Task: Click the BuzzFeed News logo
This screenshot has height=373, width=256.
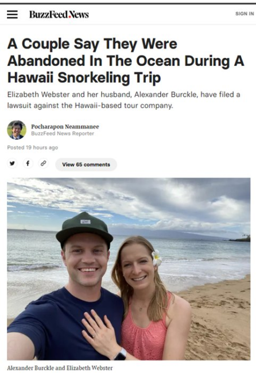Action: [x=59, y=14]
